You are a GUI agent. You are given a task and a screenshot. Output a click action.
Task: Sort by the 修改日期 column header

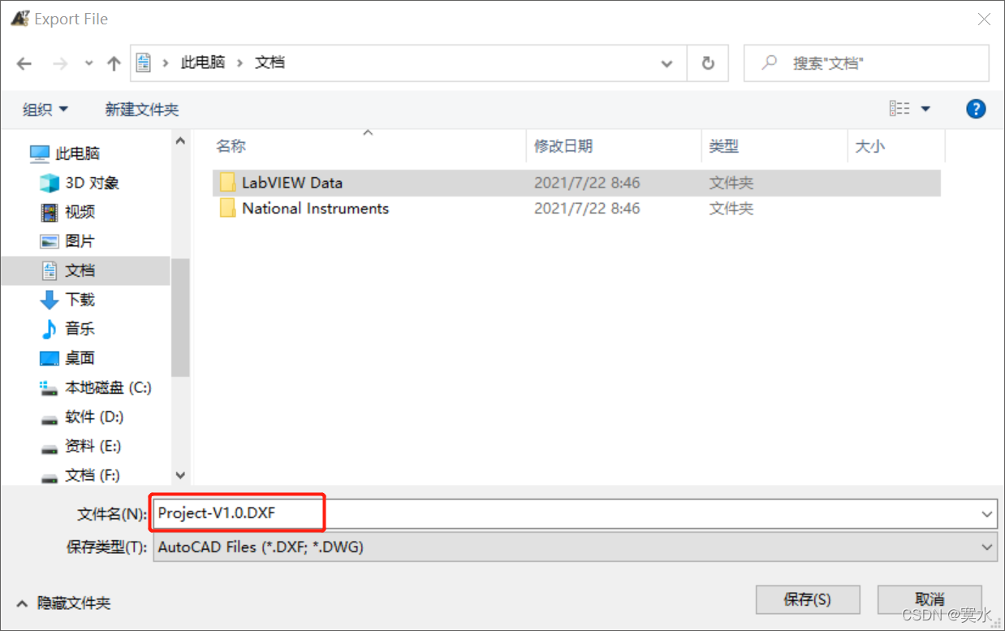pyautogui.click(x=563, y=146)
